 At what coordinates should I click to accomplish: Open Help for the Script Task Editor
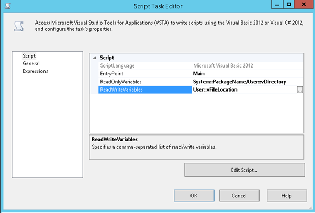[x=286, y=195]
